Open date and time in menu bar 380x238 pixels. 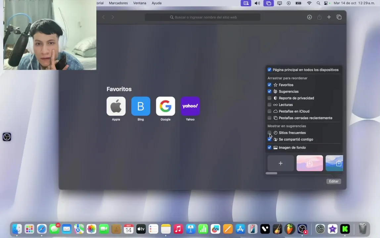pos(354,3)
